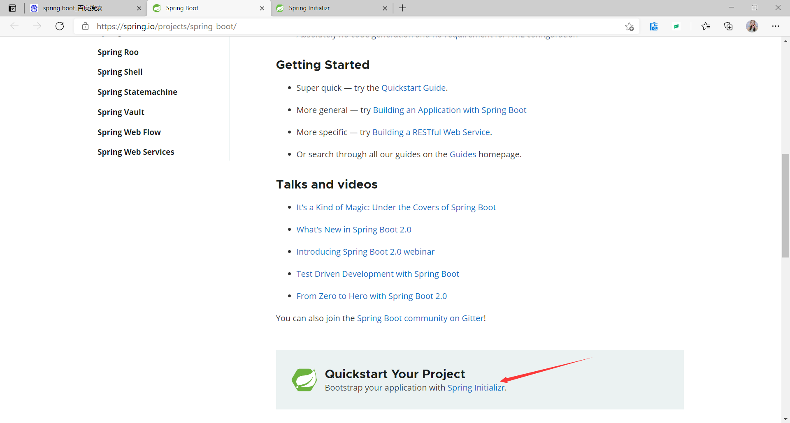Click the browser forward arrow
Screen dimensions: 790x423
pos(37,26)
